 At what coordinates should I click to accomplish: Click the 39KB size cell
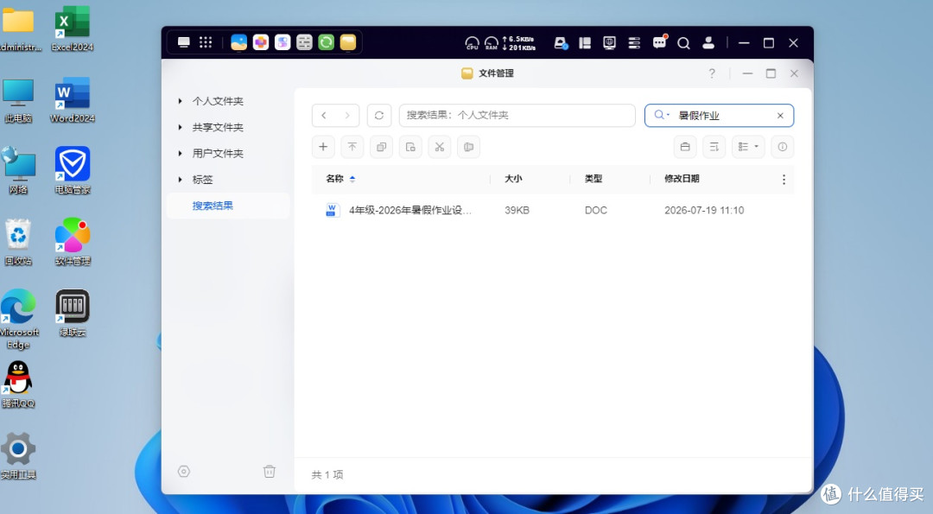(517, 210)
